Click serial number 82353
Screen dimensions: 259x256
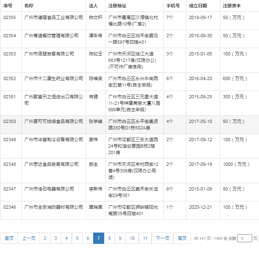[10, 54]
